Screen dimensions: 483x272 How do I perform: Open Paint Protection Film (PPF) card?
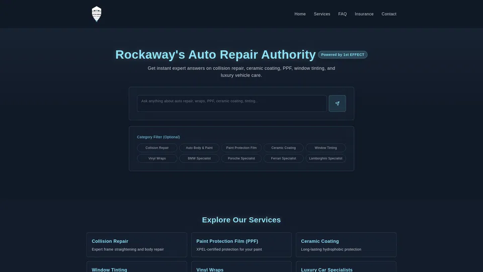pos(241,245)
